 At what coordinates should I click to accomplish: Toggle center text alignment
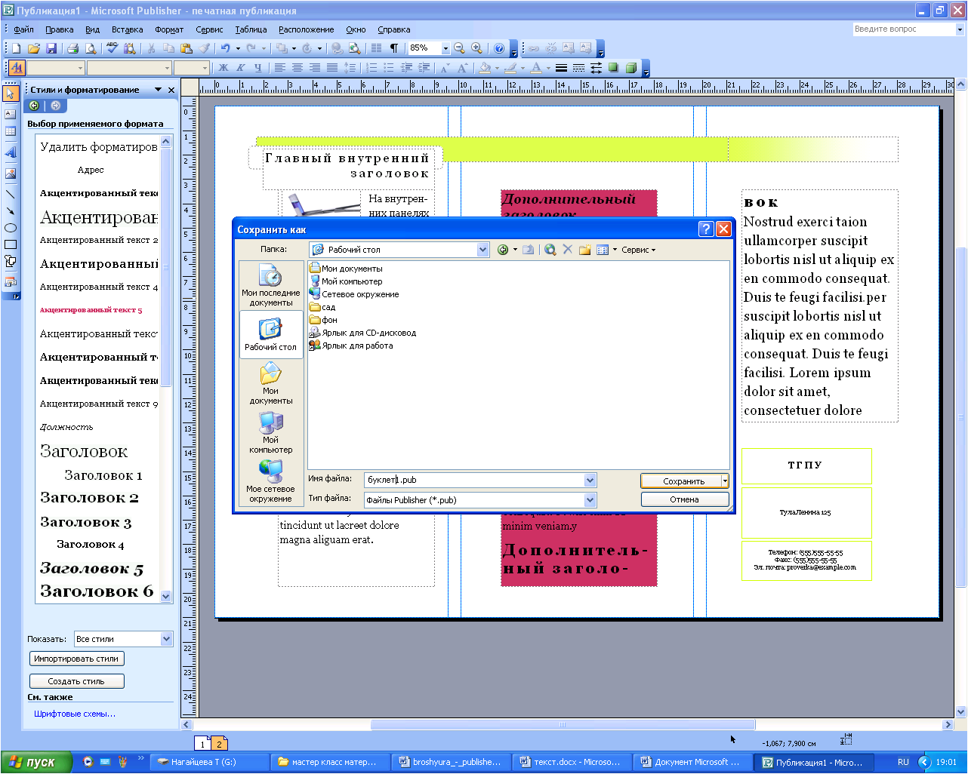click(297, 68)
